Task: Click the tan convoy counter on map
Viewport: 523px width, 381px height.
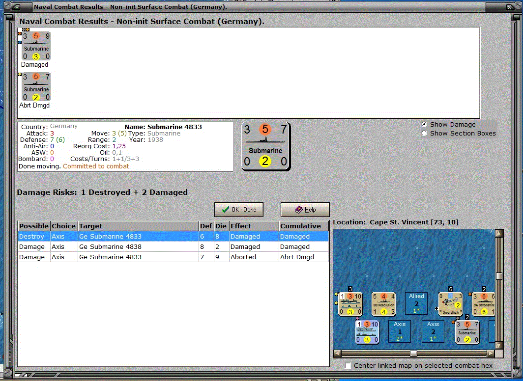Action: click(350, 304)
